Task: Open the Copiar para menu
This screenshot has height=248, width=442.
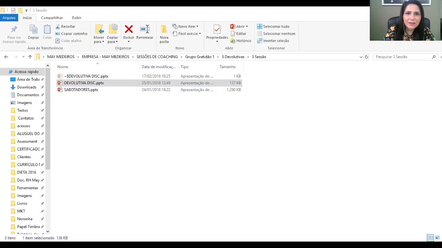Action: pos(112,34)
